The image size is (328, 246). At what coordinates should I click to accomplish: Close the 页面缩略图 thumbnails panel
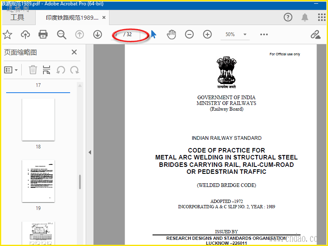[x=74, y=52]
